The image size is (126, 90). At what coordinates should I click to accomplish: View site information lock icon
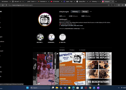point(7,5)
